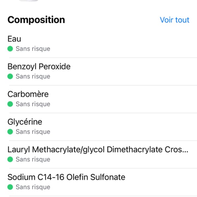Tap the green dot under Eau
The height and width of the screenshot is (197, 197).
coord(10,49)
